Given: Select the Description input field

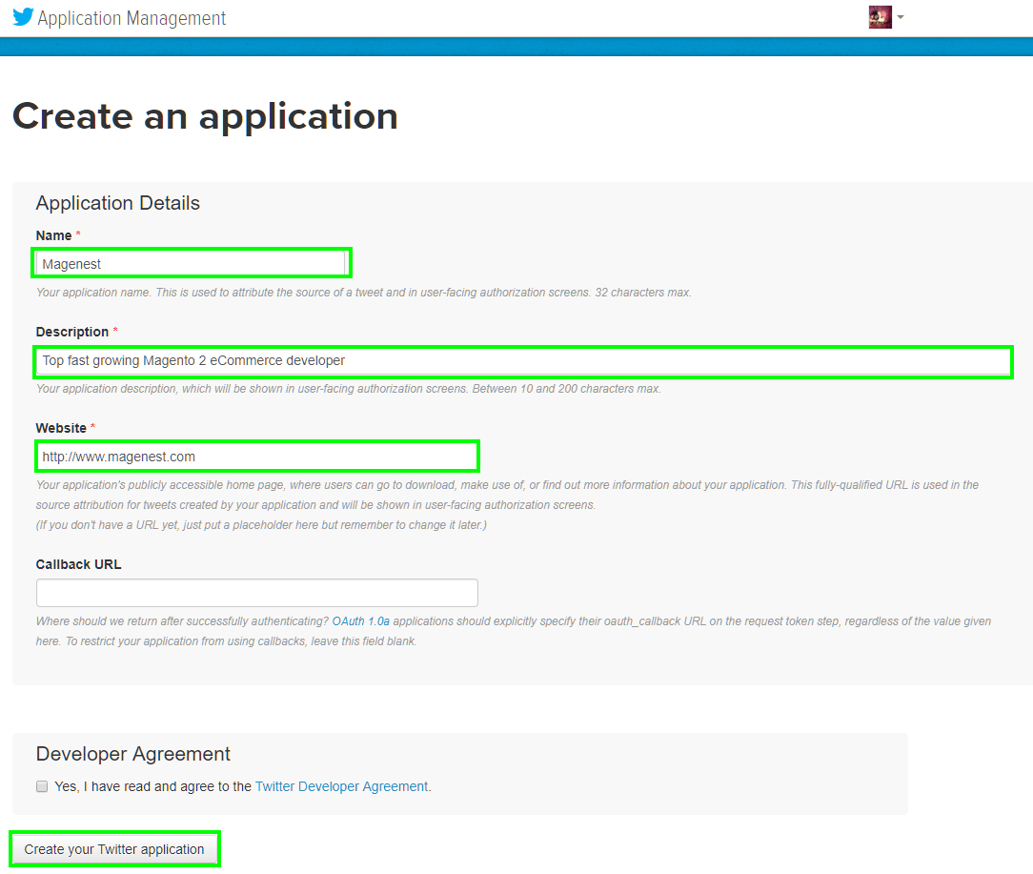Looking at the screenshot, I should pos(523,361).
